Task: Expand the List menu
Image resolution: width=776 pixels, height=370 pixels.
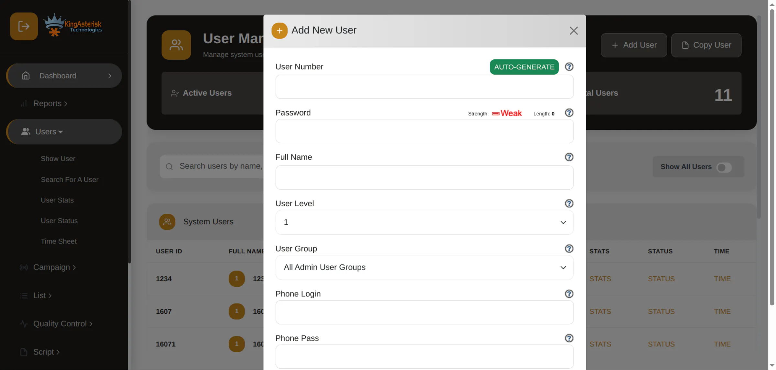Action: click(x=42, y=295)
